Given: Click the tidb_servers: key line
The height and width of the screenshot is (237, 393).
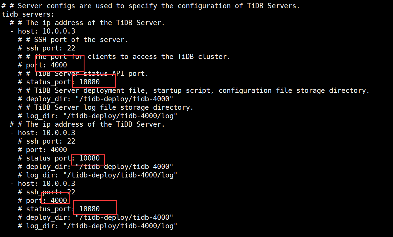Looking at the screenshot, I should [x=28, y=14].
